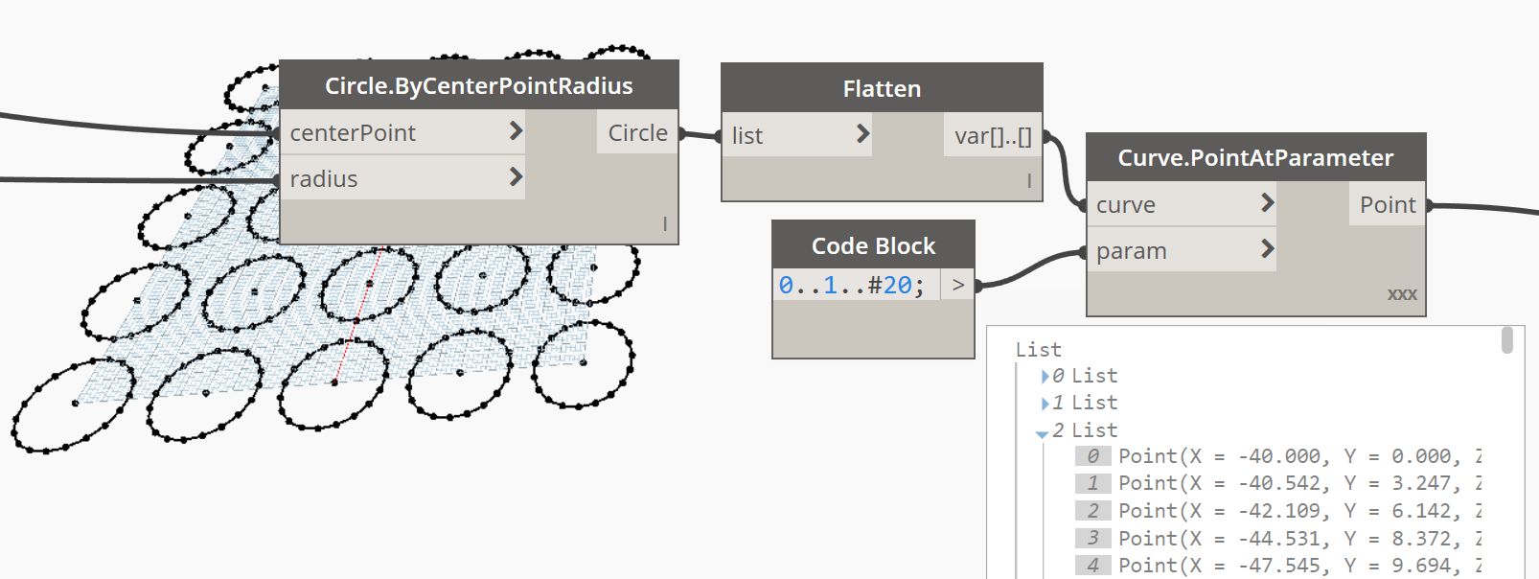
Task: Expand the 1 List entry in preview
Action: (1045, 404)
